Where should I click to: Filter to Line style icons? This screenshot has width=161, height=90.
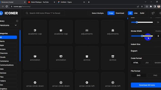tap(136, 13)
